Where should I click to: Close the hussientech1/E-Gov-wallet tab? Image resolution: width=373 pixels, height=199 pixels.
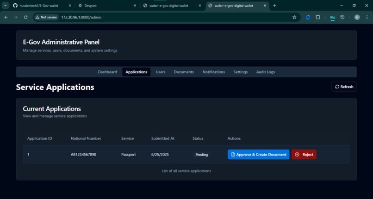point(70,6)
